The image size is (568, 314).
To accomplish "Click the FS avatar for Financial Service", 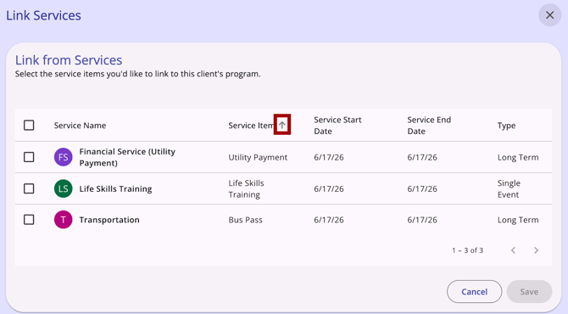I will pyautogui.click(x=63, y=157).
